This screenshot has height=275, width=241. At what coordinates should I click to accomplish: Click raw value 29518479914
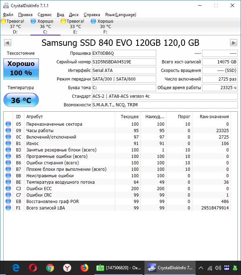point(215,208)
